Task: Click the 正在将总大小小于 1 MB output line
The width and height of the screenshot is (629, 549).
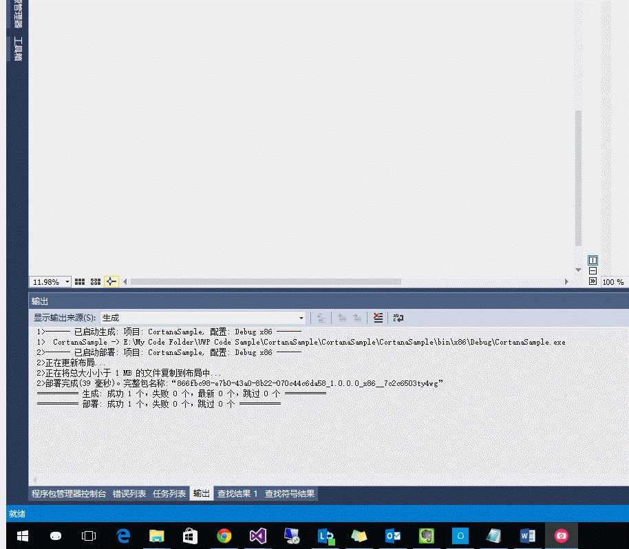Action: [x=129, y=374]
